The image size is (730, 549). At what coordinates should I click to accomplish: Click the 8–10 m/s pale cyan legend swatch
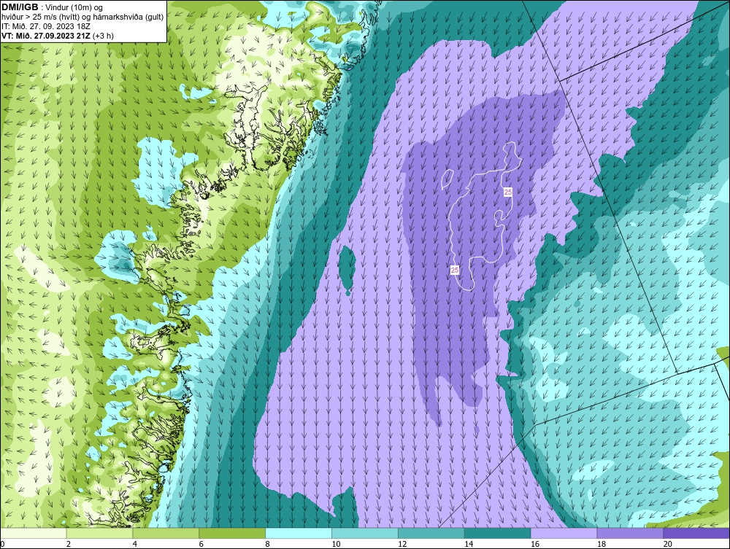(x=299, y=533)
